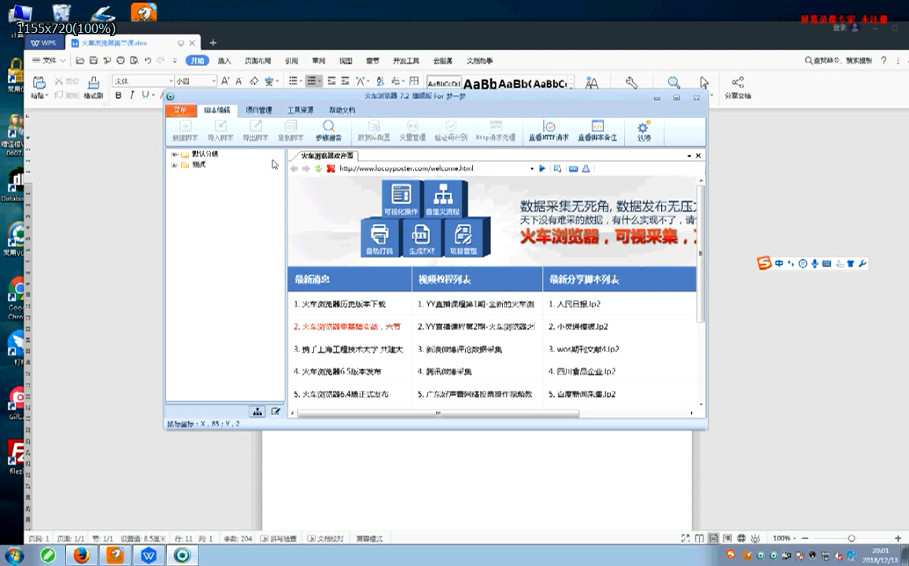
Task: Open tab list dropdown arrow in 火车浏览器
Action: pyautogui.click(x=689, y=156)
